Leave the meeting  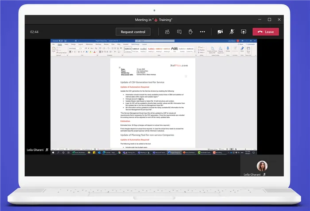tap(266, 32)
